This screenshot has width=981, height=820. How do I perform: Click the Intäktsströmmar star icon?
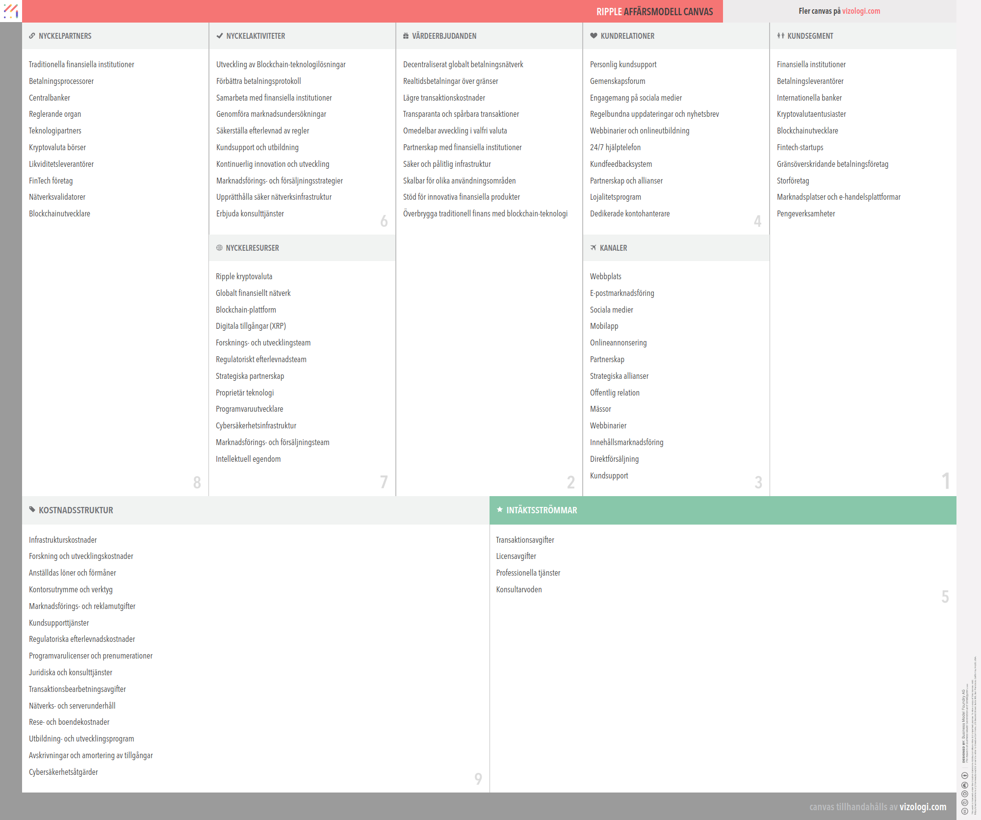pos(500,509)
